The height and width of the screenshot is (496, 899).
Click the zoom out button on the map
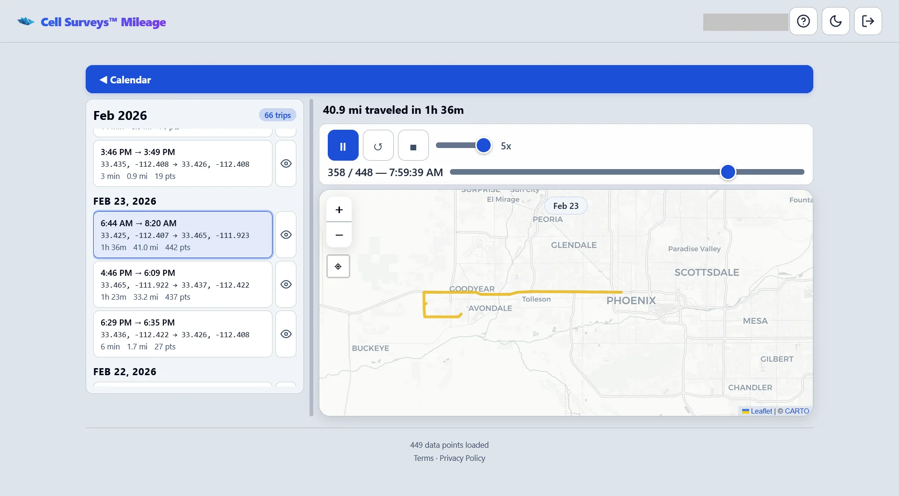tap(339, 235)
